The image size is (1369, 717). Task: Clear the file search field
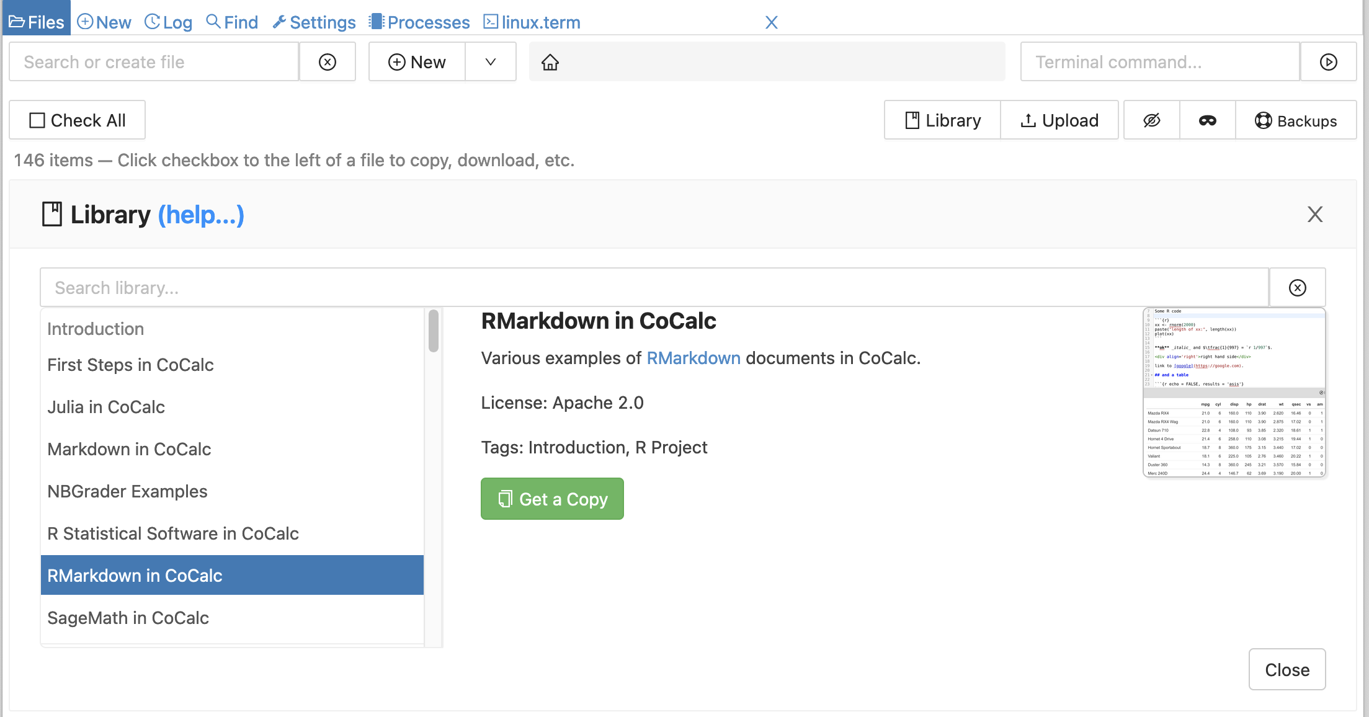coord(328,62)
